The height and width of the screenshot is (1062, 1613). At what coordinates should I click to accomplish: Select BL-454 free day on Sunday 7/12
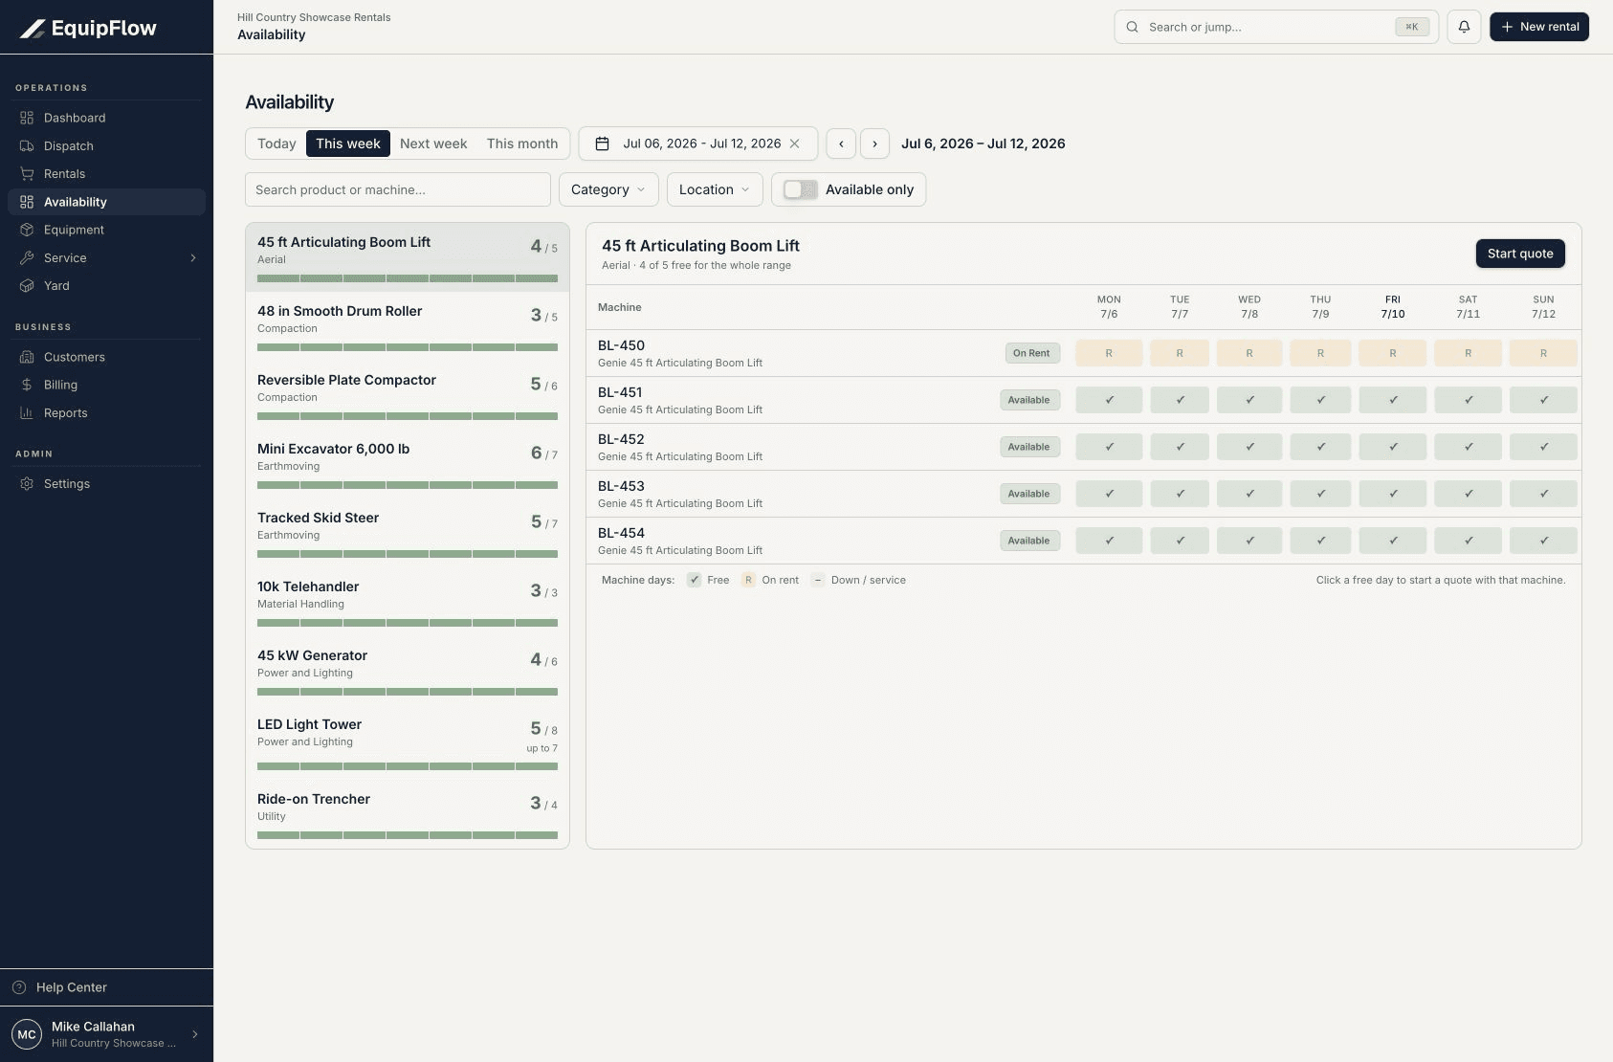click(1543, 541)
